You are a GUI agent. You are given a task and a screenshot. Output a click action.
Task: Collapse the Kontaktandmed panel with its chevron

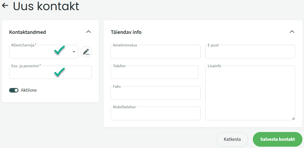point(88,32)
